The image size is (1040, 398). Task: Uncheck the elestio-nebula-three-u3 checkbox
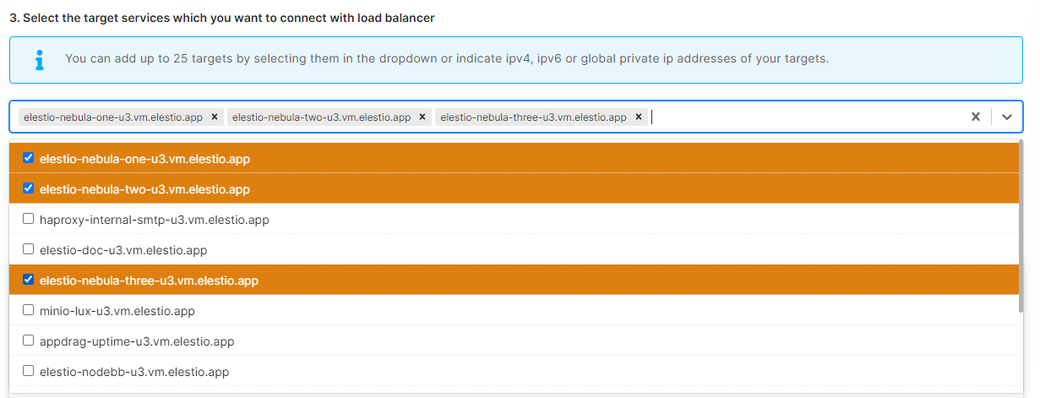[x=29, y=280]
